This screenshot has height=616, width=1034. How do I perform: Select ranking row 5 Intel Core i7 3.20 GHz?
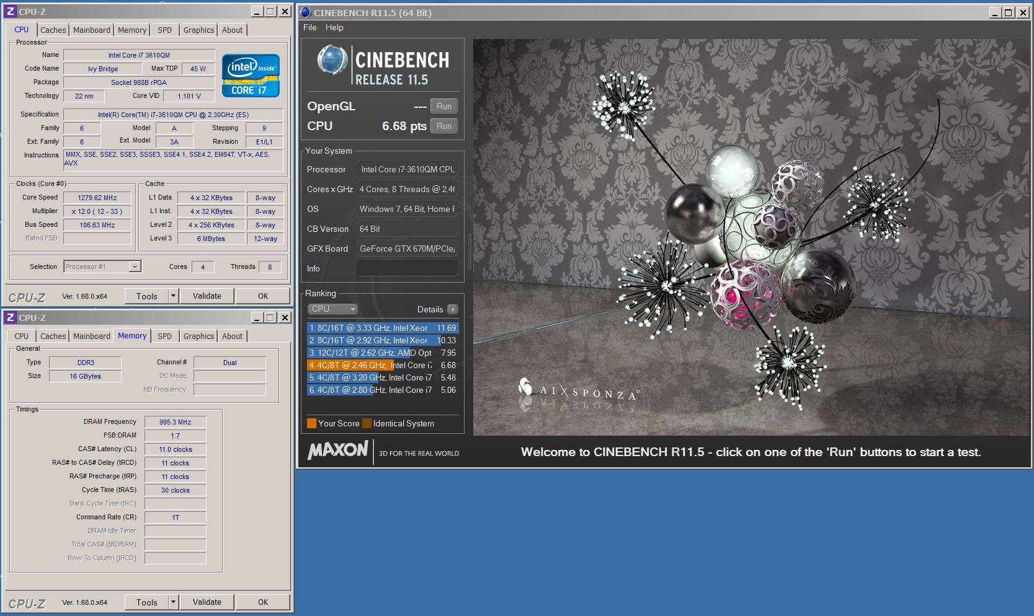(383, 377)
